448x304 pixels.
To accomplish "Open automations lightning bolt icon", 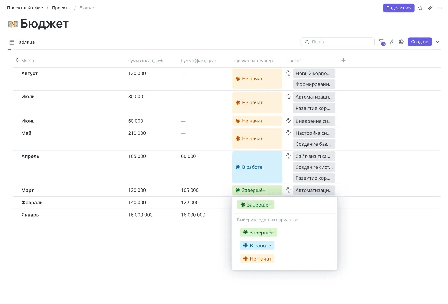I will click(x=391, y=42).
